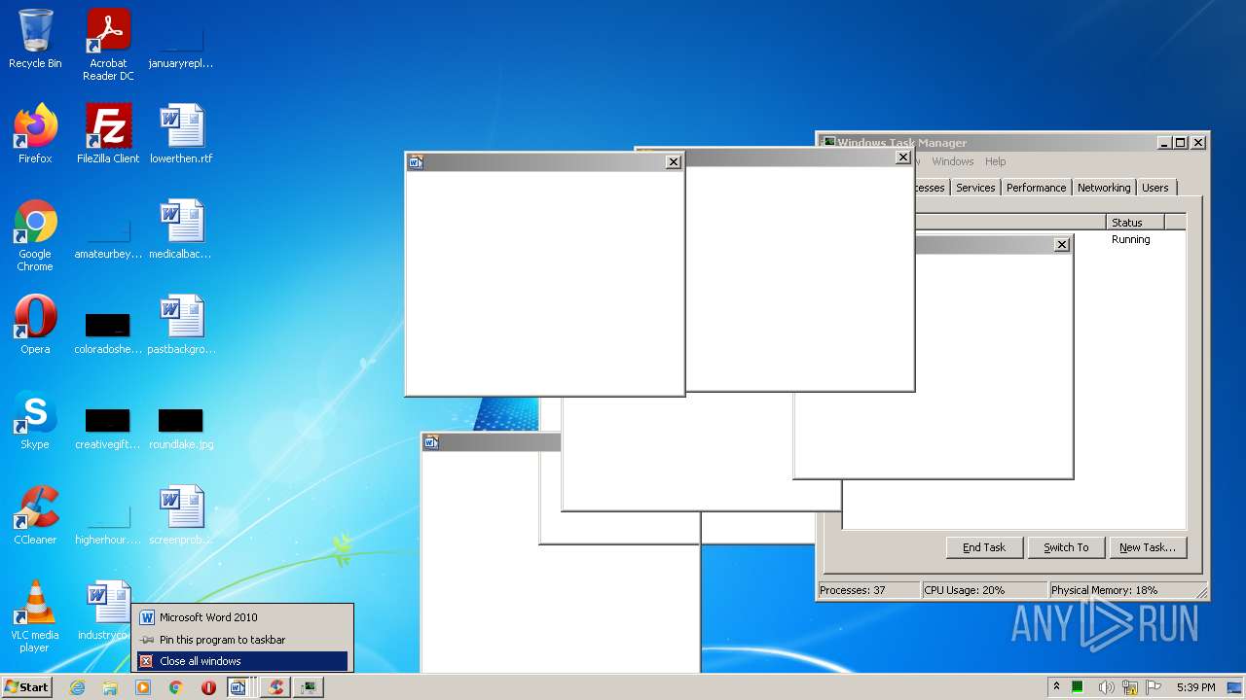Open the Recycle Bin desktop icon
The width and height of the screenshot is (1246, 700).
(x=35, y=40)
